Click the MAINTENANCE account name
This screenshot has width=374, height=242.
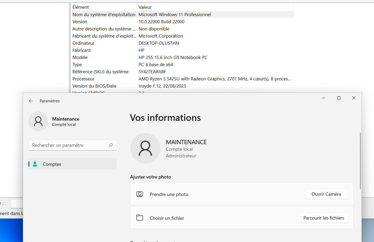[186, 142]
